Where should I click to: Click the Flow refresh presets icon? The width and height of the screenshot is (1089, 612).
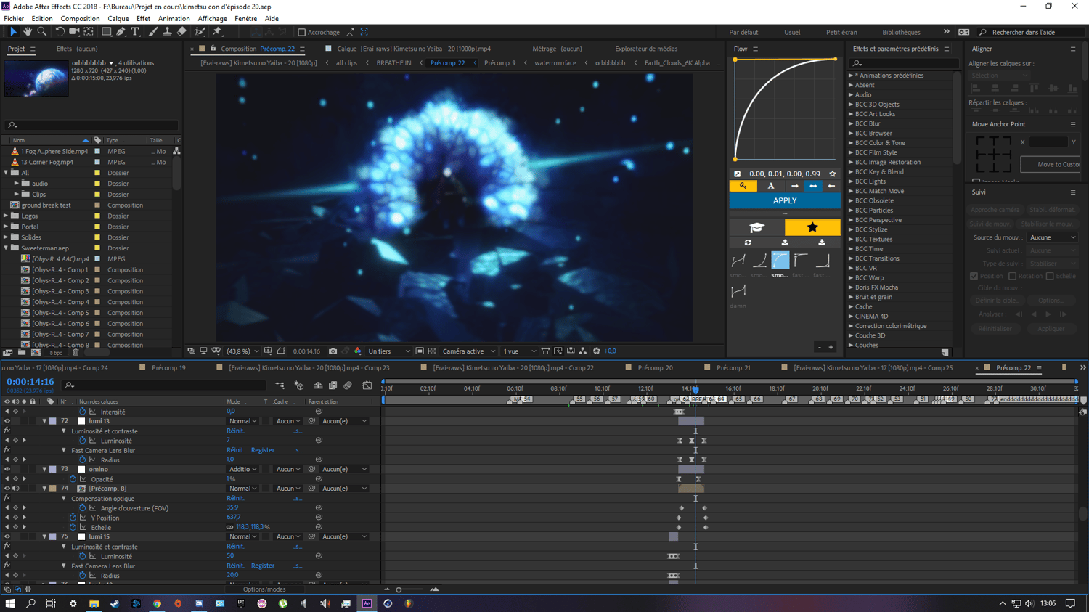coord(748,242)
